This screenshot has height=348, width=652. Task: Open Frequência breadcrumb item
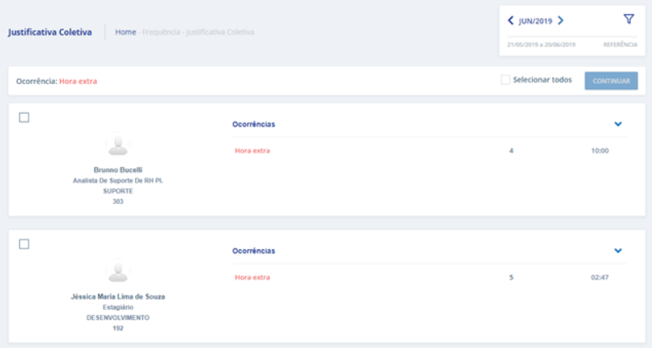tap(161, 32)
